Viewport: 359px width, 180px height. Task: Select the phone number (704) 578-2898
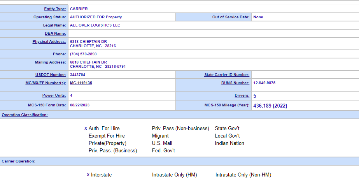click(83, 54)
